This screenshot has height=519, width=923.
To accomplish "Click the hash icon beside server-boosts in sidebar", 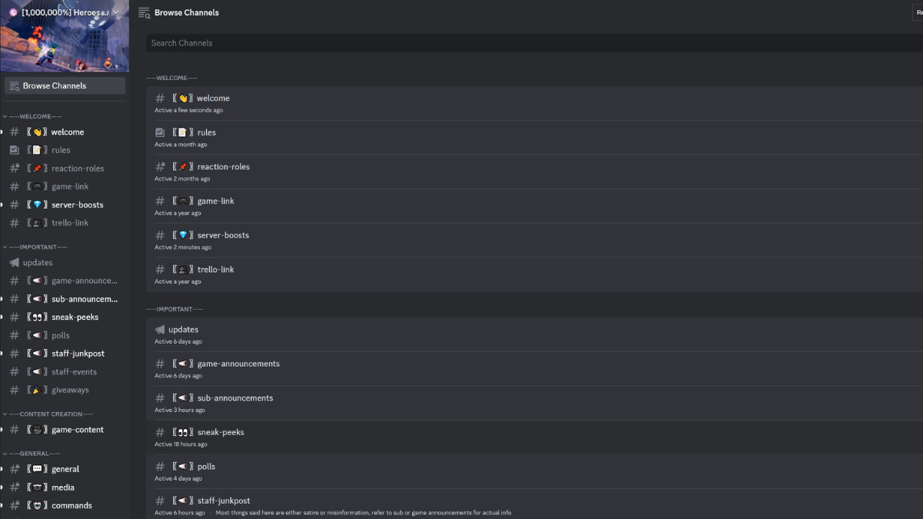I will (x=14, y=205).
